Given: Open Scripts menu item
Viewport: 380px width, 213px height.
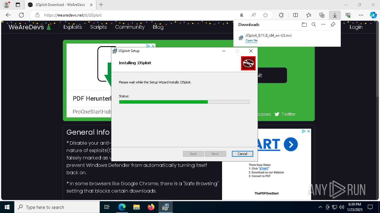Looking at the screenshot, I should click(98, 27).
